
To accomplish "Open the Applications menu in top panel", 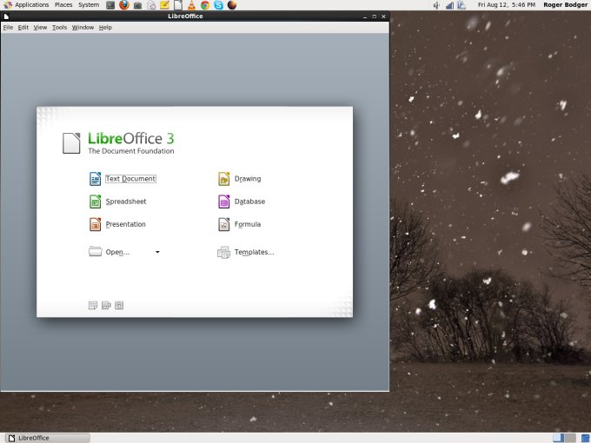I will coord(26,5).
